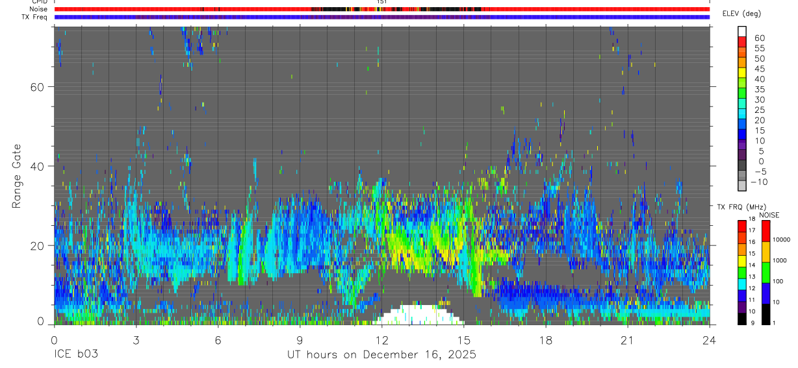Click the '100' label on NOISE legend

777,281
